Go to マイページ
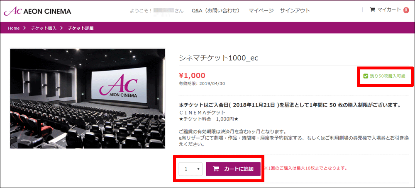Screen dimensions: 415x188 261,11
